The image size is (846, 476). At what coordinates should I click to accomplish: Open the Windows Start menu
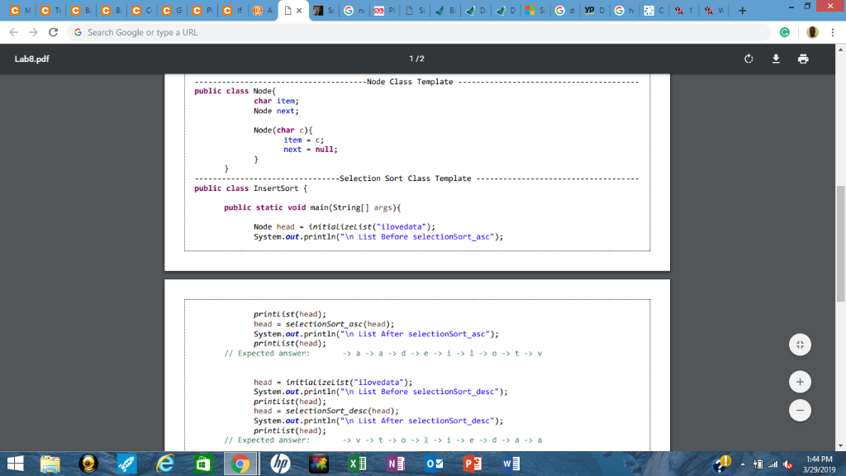(15, 464)
